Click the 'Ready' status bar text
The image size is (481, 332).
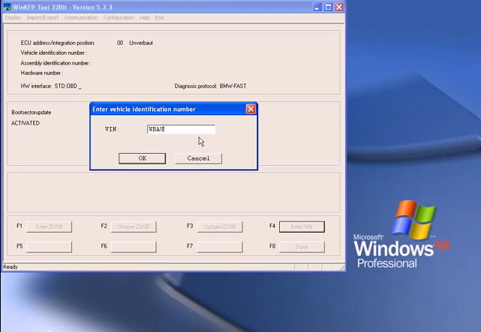point(11,267)
